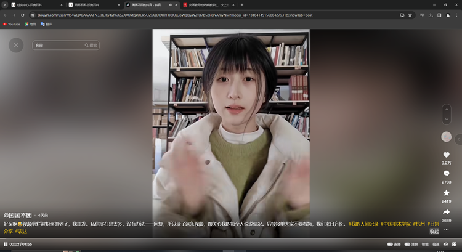The width and height of the screenshot is (462, 252).
Task: Open the author's username beginning with @ above the caption
Action: pos(17,215)
